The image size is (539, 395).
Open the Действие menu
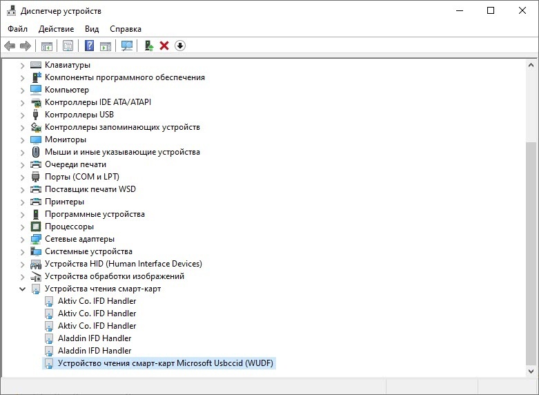[x=56, y=29]
